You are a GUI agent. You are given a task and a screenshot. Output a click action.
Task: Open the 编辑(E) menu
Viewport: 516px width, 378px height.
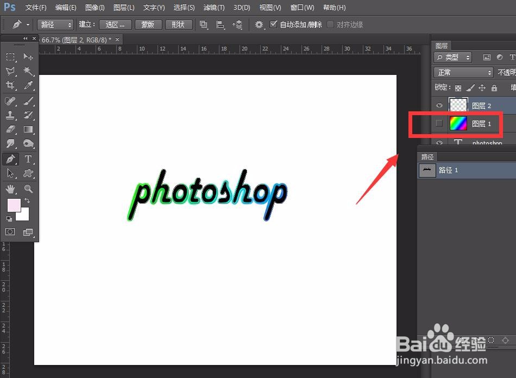click(x=66, y=7)
